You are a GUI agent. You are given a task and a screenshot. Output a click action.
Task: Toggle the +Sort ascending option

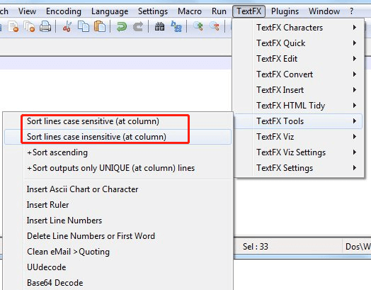click(118, 152)
